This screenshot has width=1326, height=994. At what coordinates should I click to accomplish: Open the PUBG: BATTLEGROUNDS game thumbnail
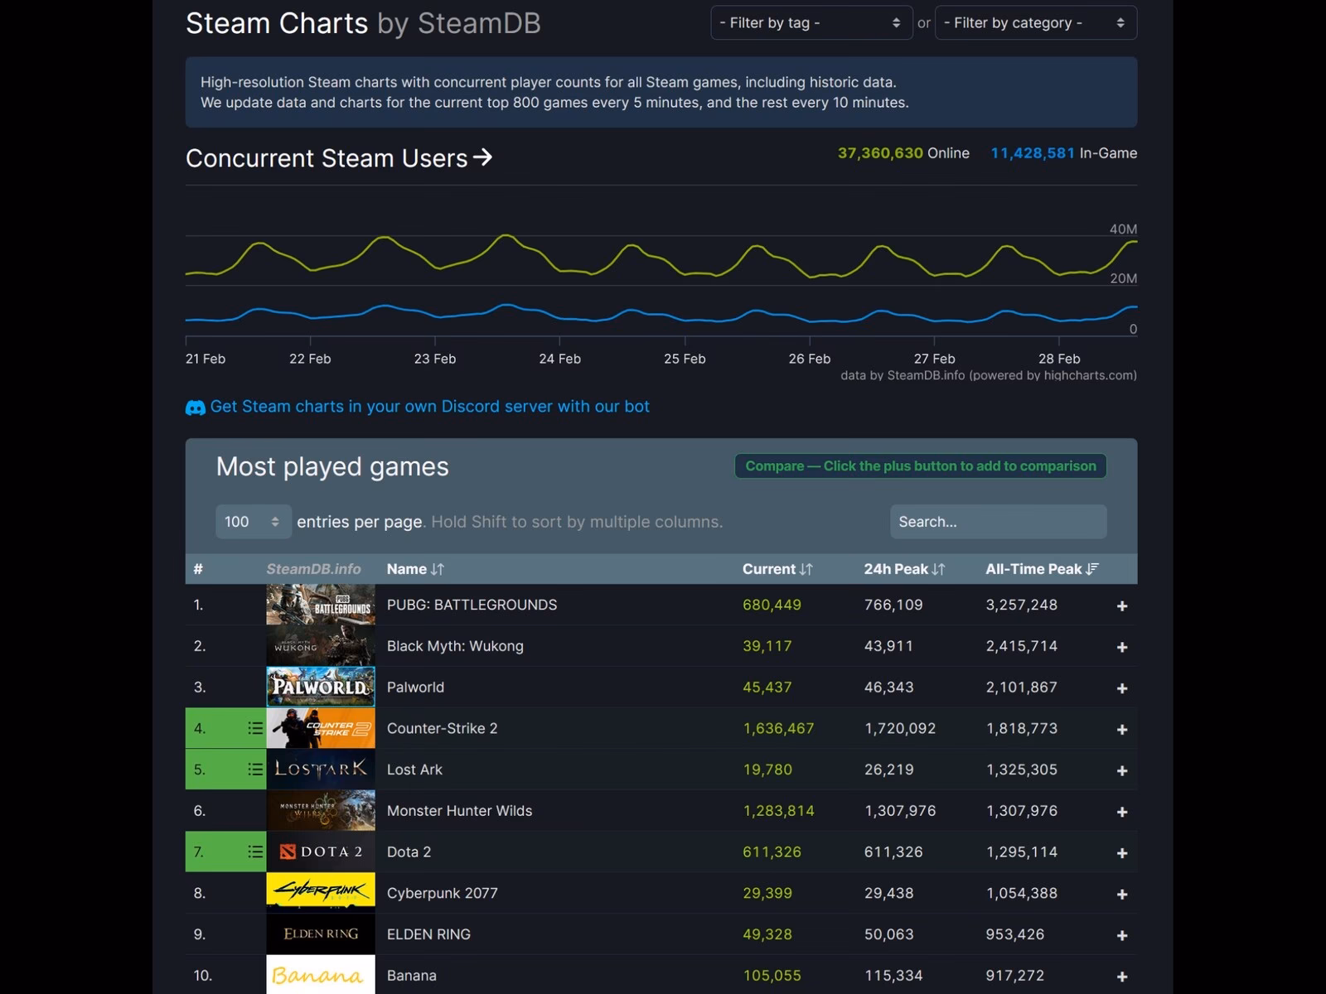321,605
